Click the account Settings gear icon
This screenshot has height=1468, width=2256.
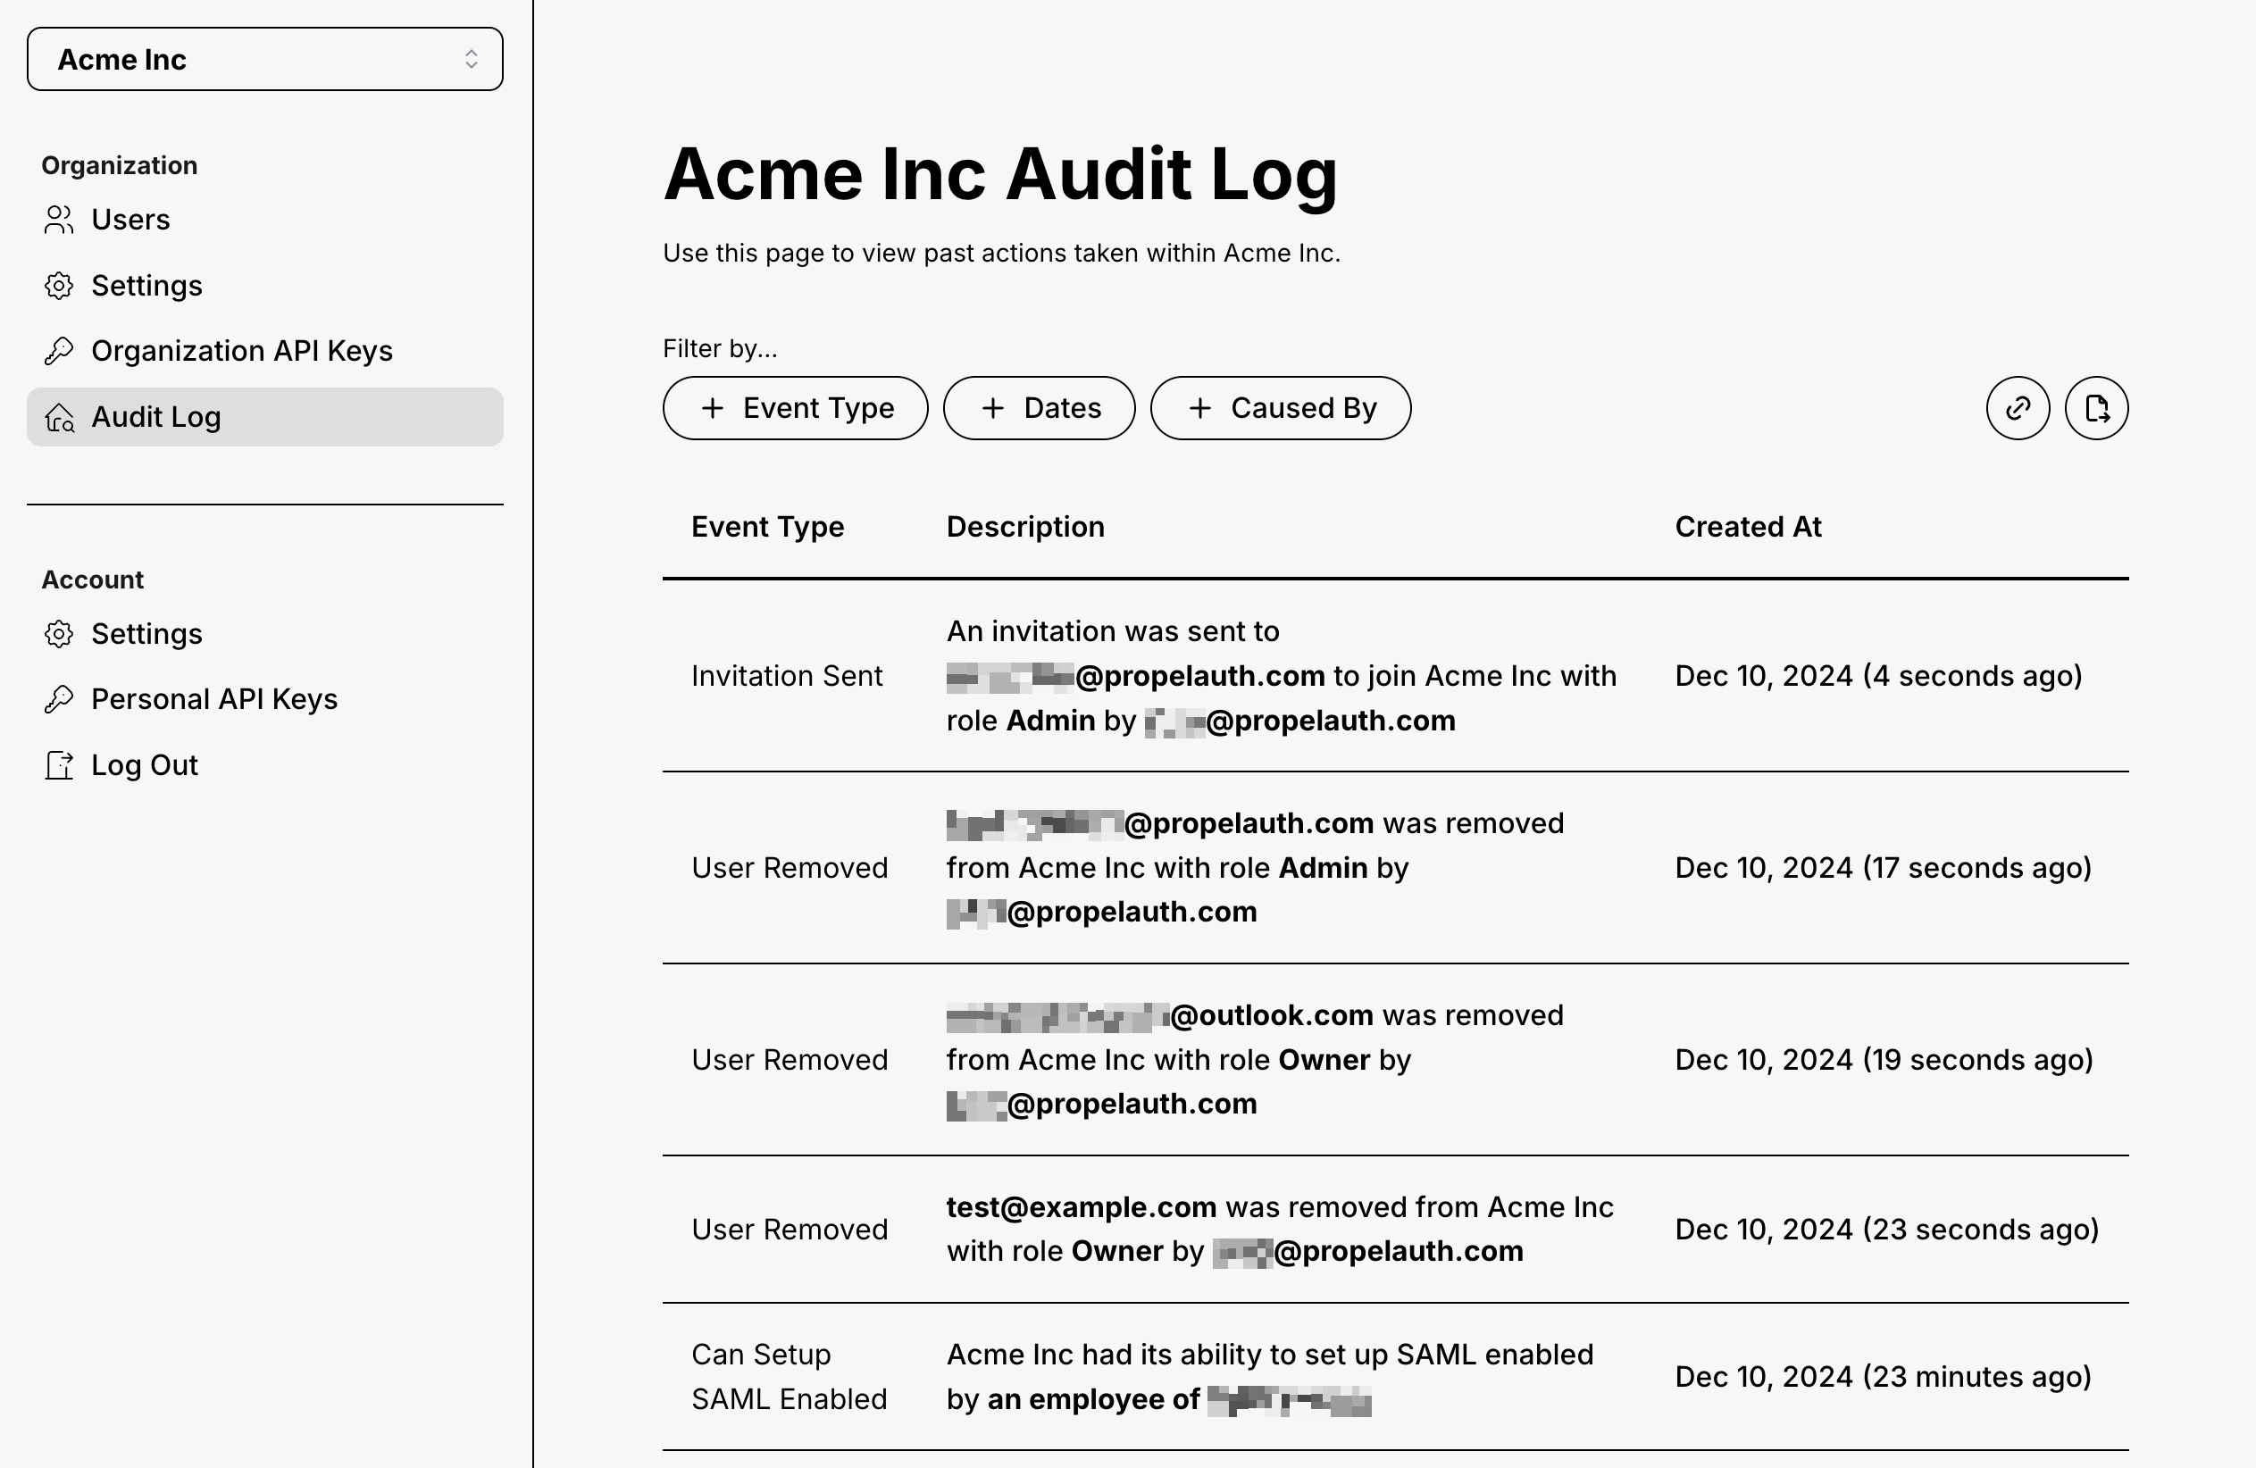pyautogui.click(x=59, y=634)
